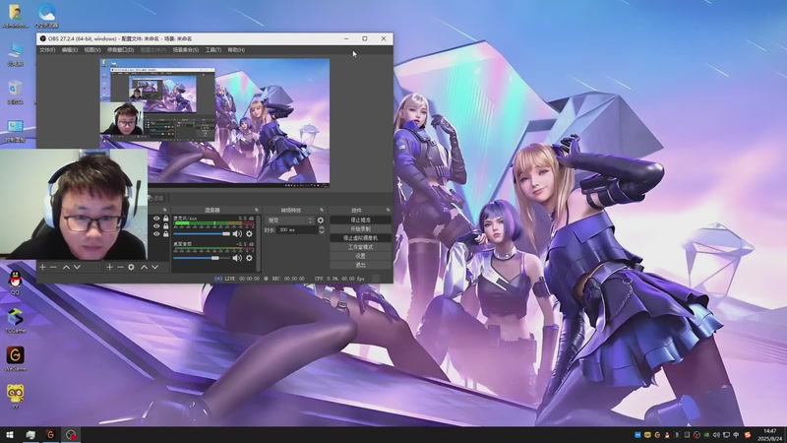
Task: Open the Windows Start menu
Action: click(10, 435)
